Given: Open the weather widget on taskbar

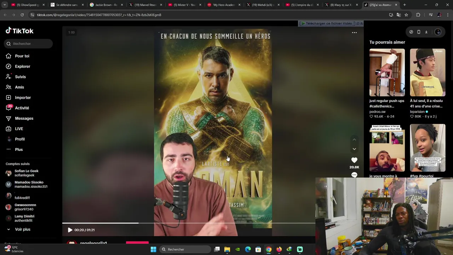Looking at the screenshot, I should [13, 249].
